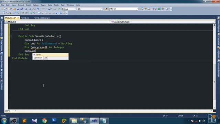Screen dimensions: 220x124
Task: Click the Open File folder icon
Action: (x=14, y=9)
